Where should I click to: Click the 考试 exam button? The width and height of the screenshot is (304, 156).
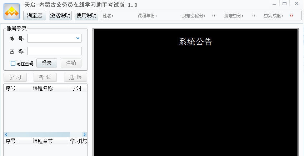(x=45, y=77)
